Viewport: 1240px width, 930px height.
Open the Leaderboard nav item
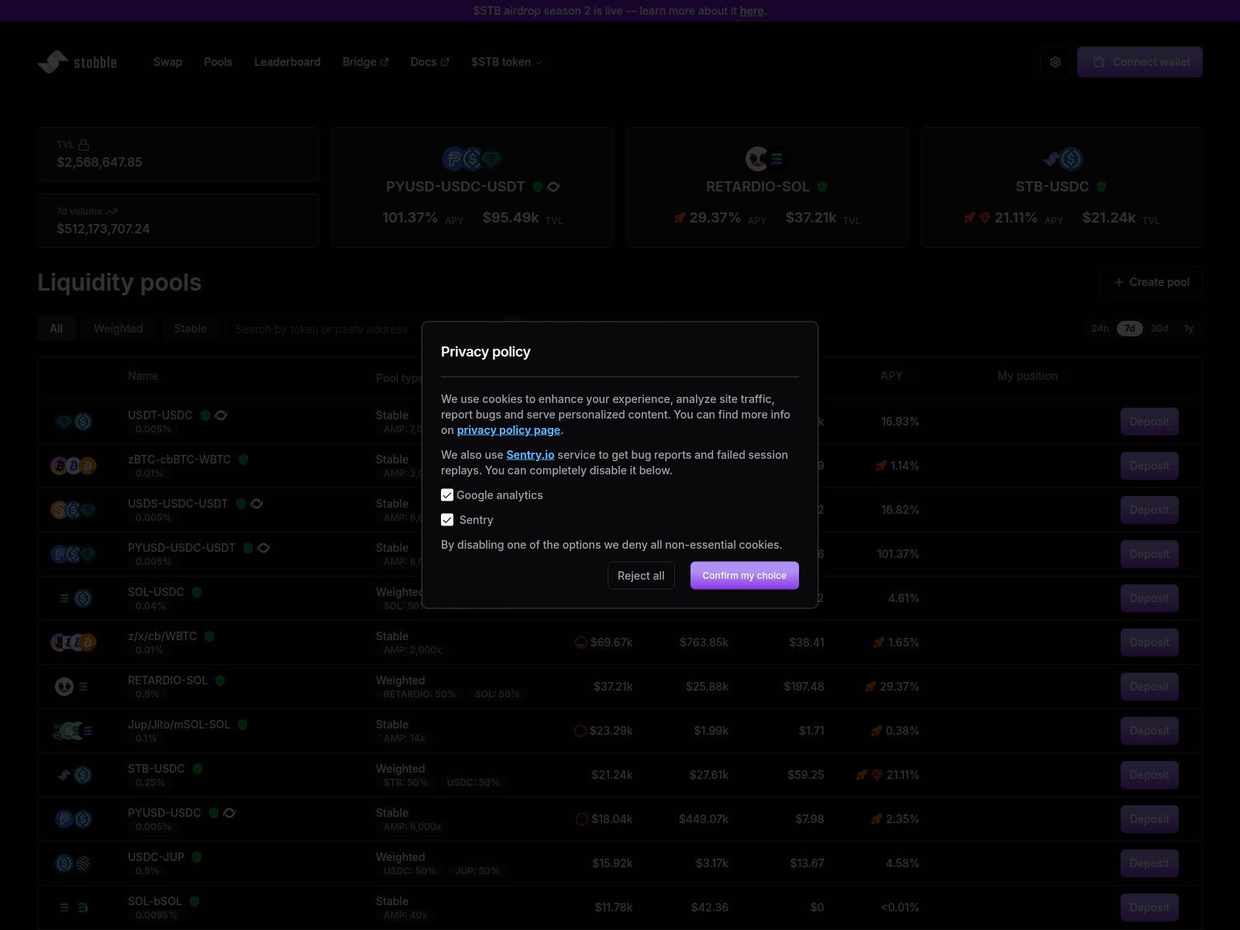click(x=287, y=62)
